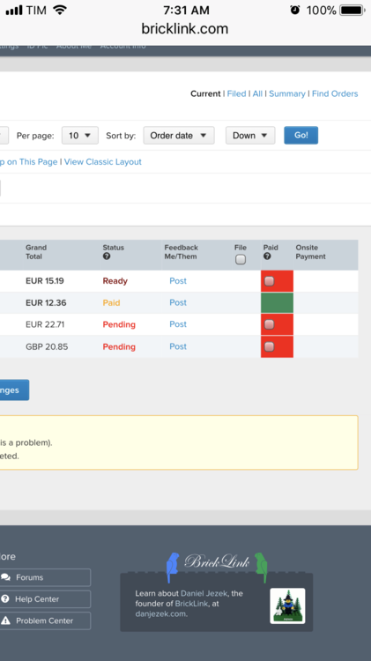Click the green Paid cell for EUR 12.36
371x661 pixels.
[x=277, y=302]
